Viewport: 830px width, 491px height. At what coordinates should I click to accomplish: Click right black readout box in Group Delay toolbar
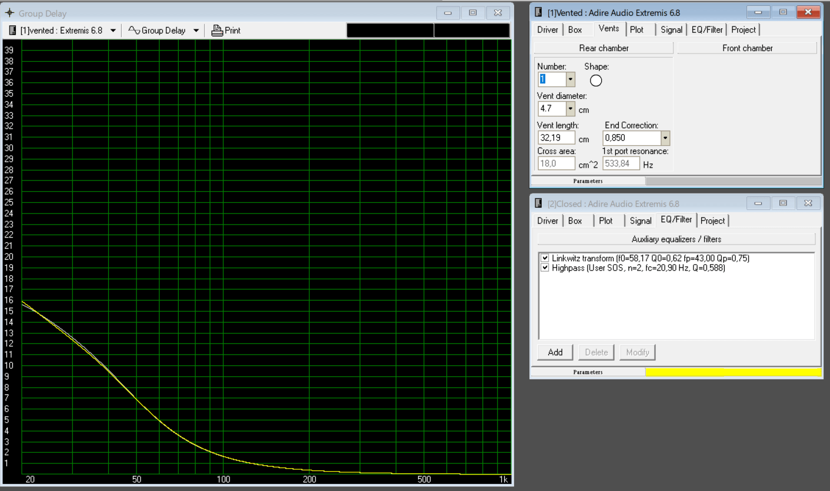coord(472,31)
